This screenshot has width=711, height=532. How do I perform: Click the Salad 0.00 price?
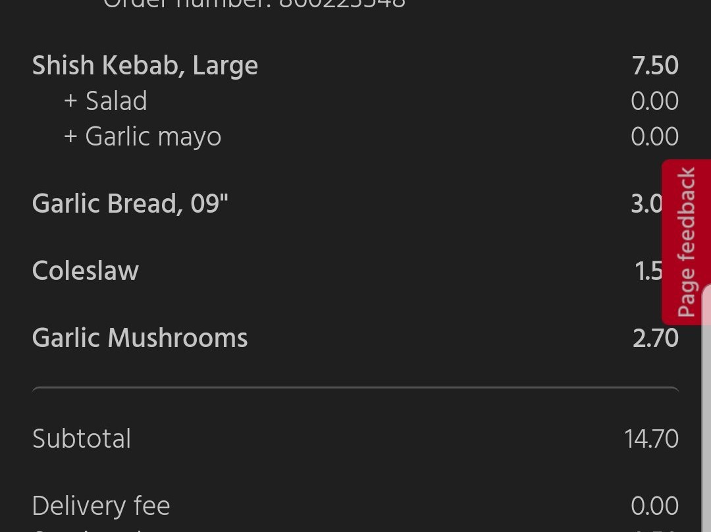pos(655,101)
